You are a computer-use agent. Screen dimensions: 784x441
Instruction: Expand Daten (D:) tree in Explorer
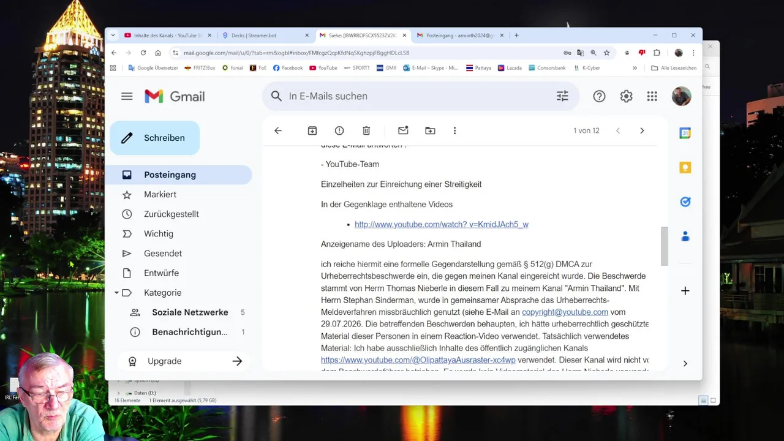pyautogui.click(x=119, y=393)
